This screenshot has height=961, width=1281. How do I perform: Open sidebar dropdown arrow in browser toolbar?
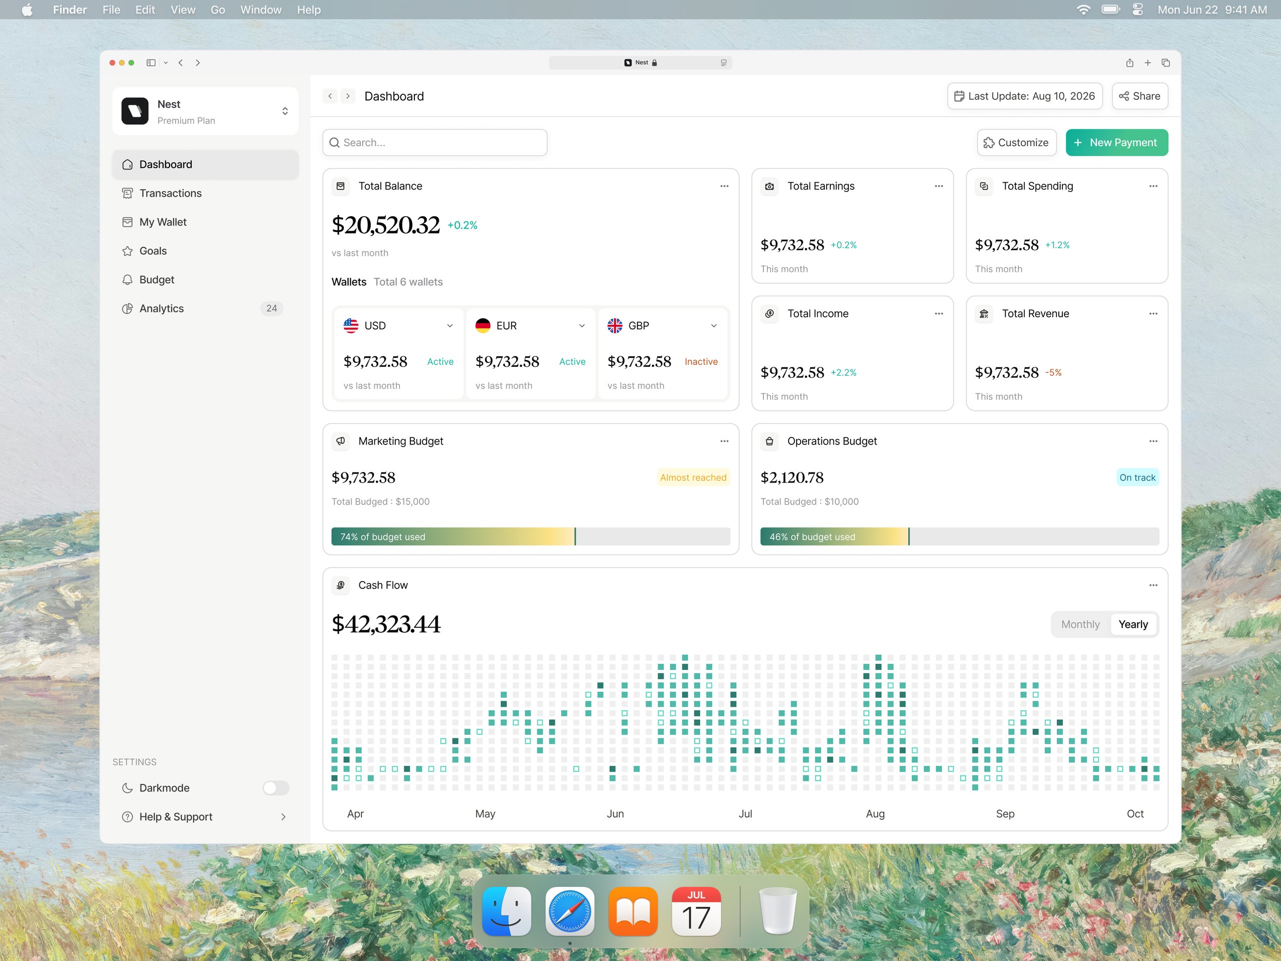click(x=166, y=63)
